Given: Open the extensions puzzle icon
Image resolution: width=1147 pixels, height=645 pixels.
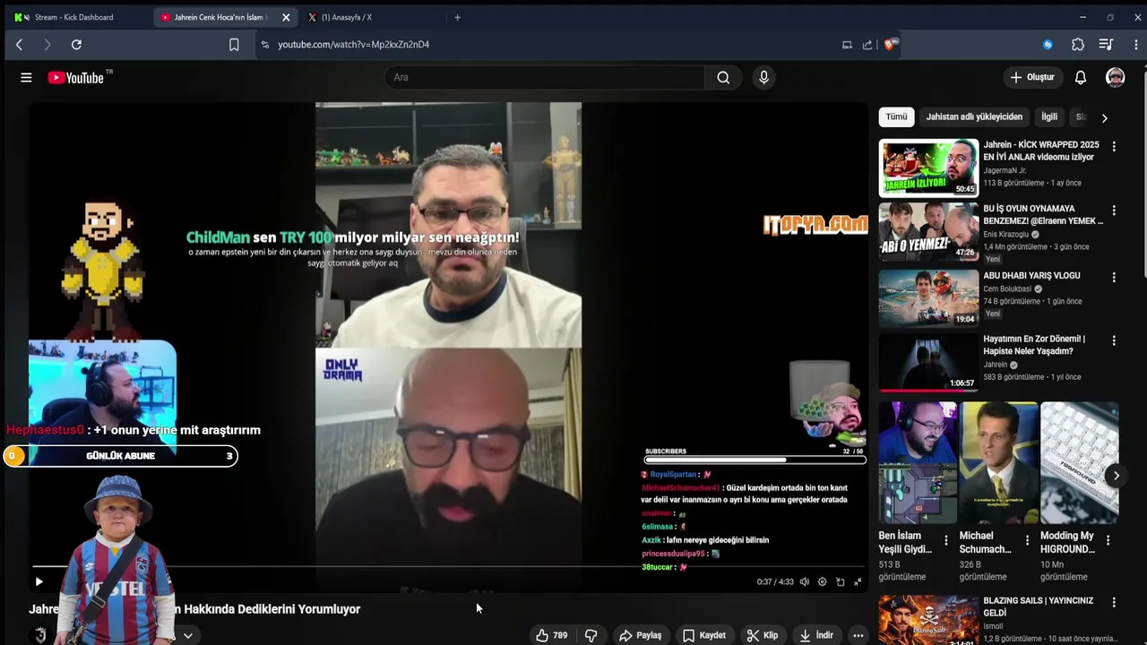Looking at the screenshot, I should coord(1078,44).
